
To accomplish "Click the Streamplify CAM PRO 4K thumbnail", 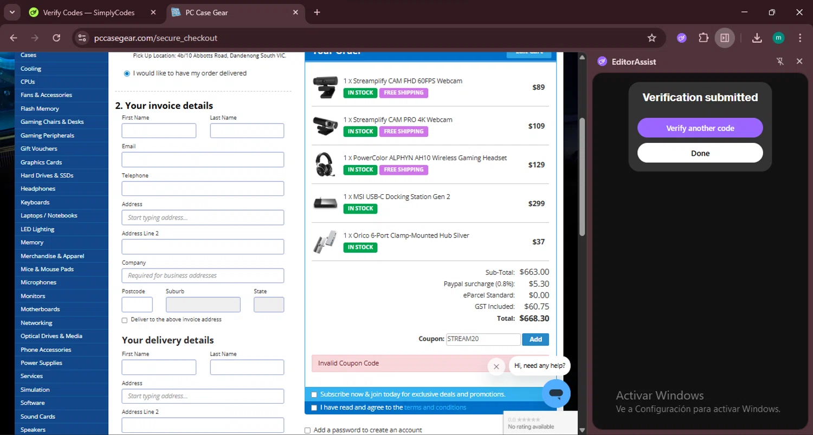I will 325,126.
